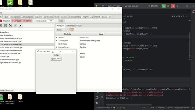
Task: Open the ITR-23 desktop folder at bottom
Action: tap(20, 98)
